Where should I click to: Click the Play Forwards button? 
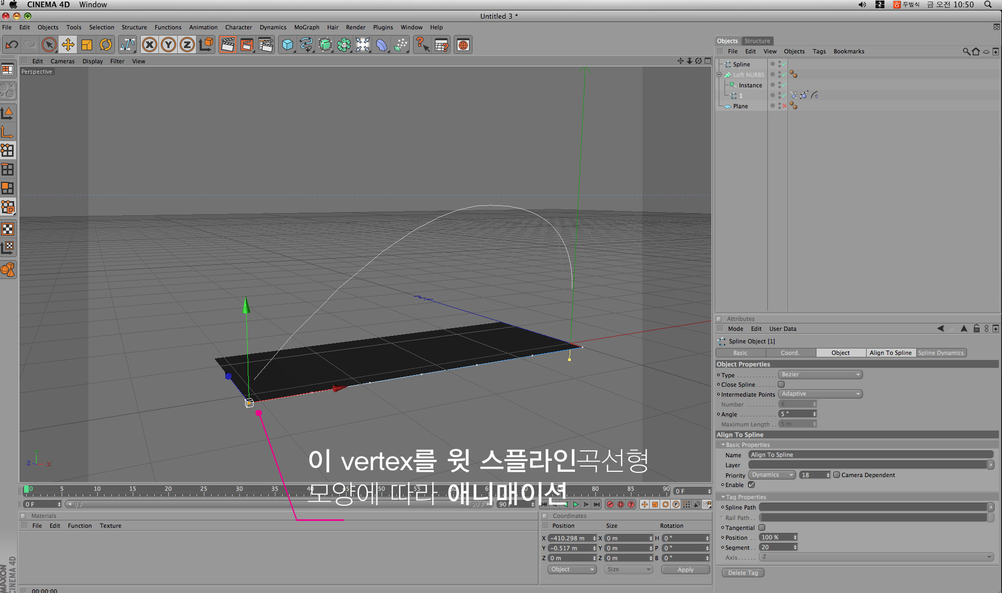(575, 505)
